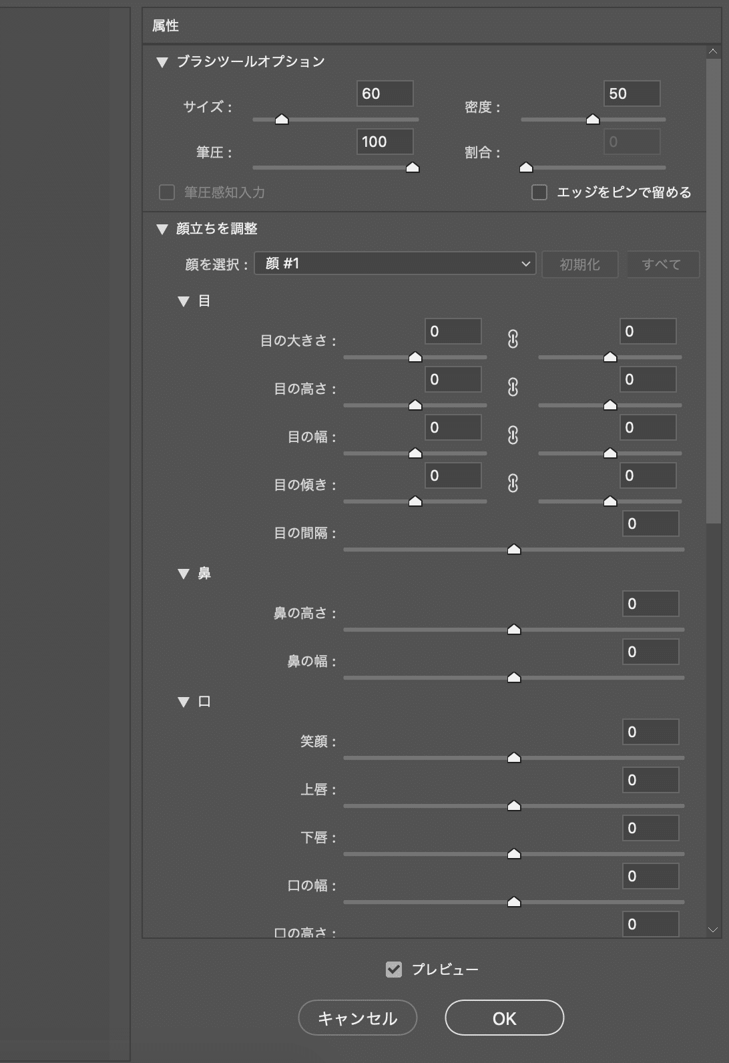
Task: Click the 下唇 slider handle
Action: coord(514,853)
